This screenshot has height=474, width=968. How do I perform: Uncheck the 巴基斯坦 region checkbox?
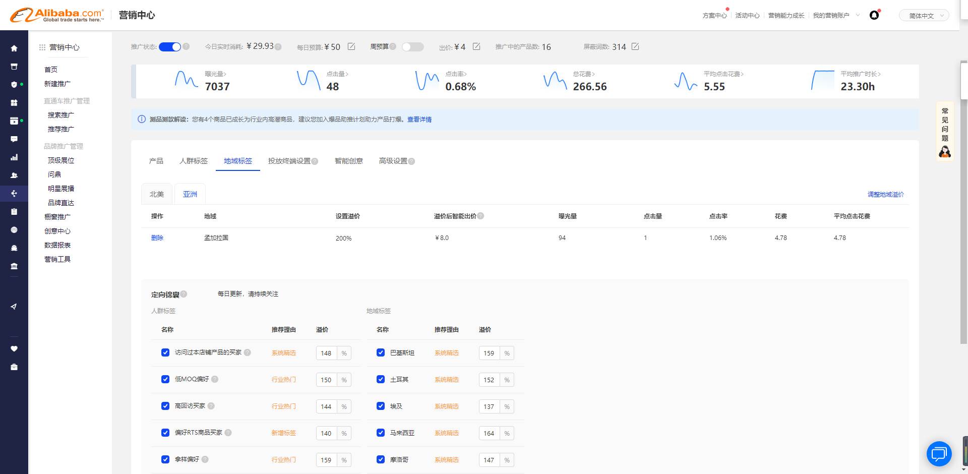point(381,352)
